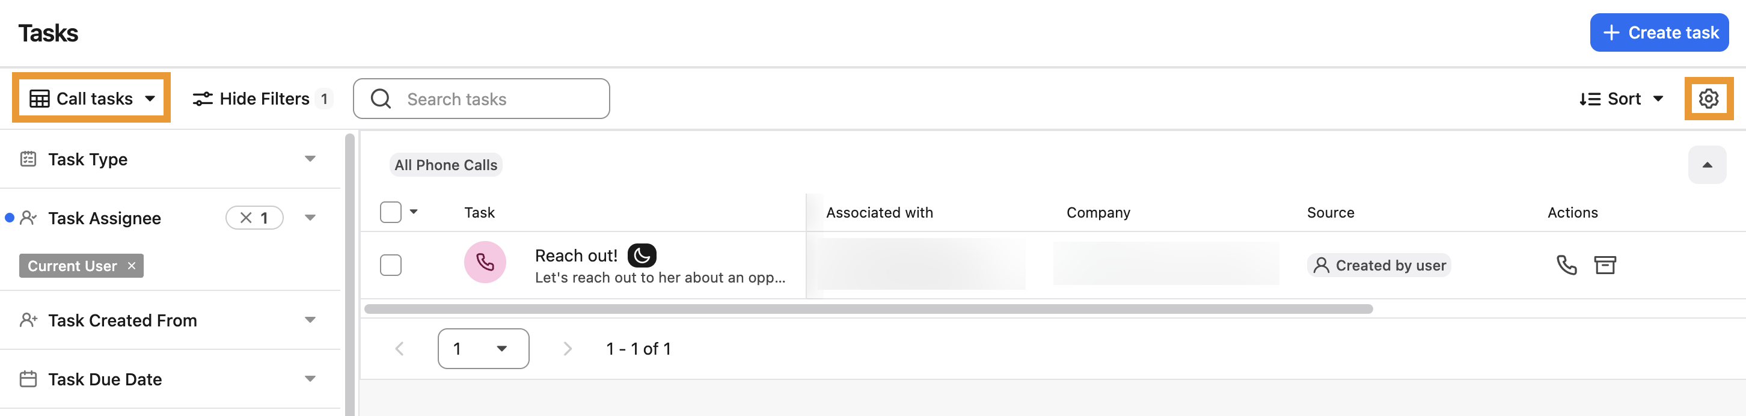
Task: Go to the next page arrow
Action: (568, 349)
